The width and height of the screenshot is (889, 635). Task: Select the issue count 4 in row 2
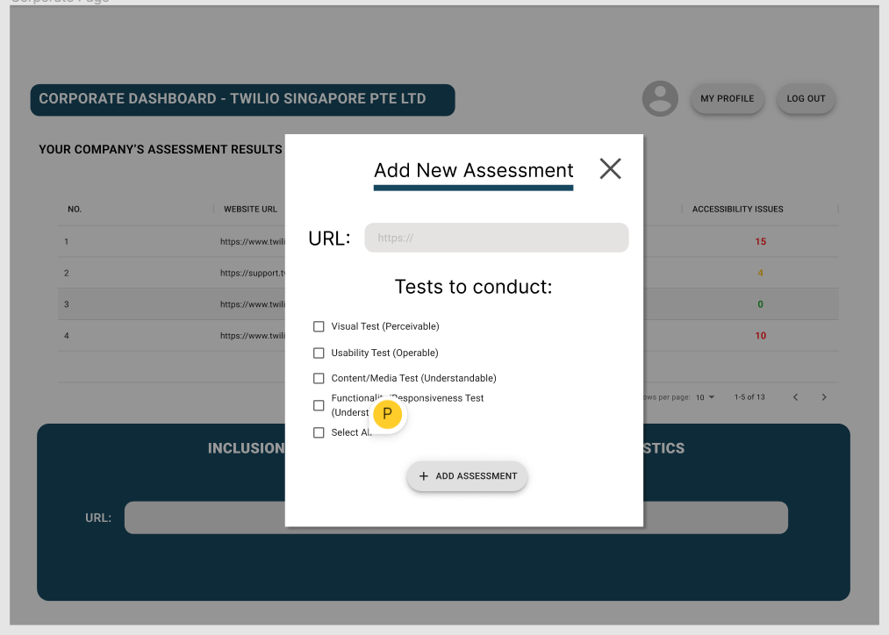click(760, 273)
